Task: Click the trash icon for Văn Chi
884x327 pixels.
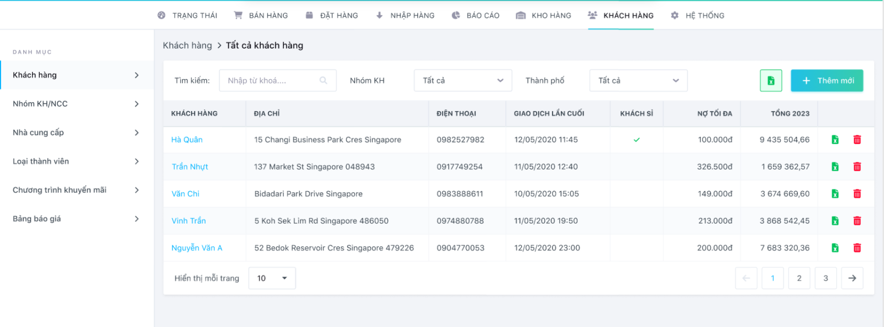Action: (x=857, y=194)
